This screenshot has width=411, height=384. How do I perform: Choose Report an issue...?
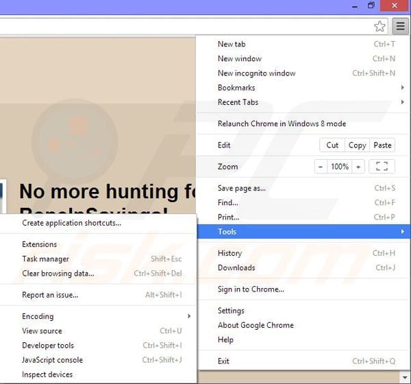(98, 295)
